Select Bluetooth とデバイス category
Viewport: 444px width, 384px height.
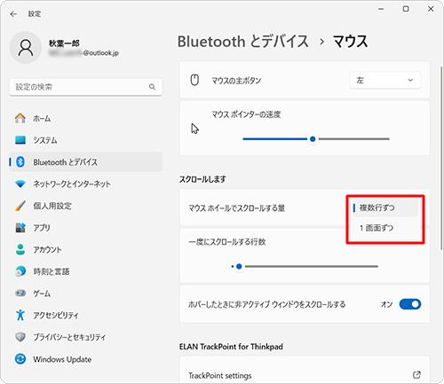[86, 161]
